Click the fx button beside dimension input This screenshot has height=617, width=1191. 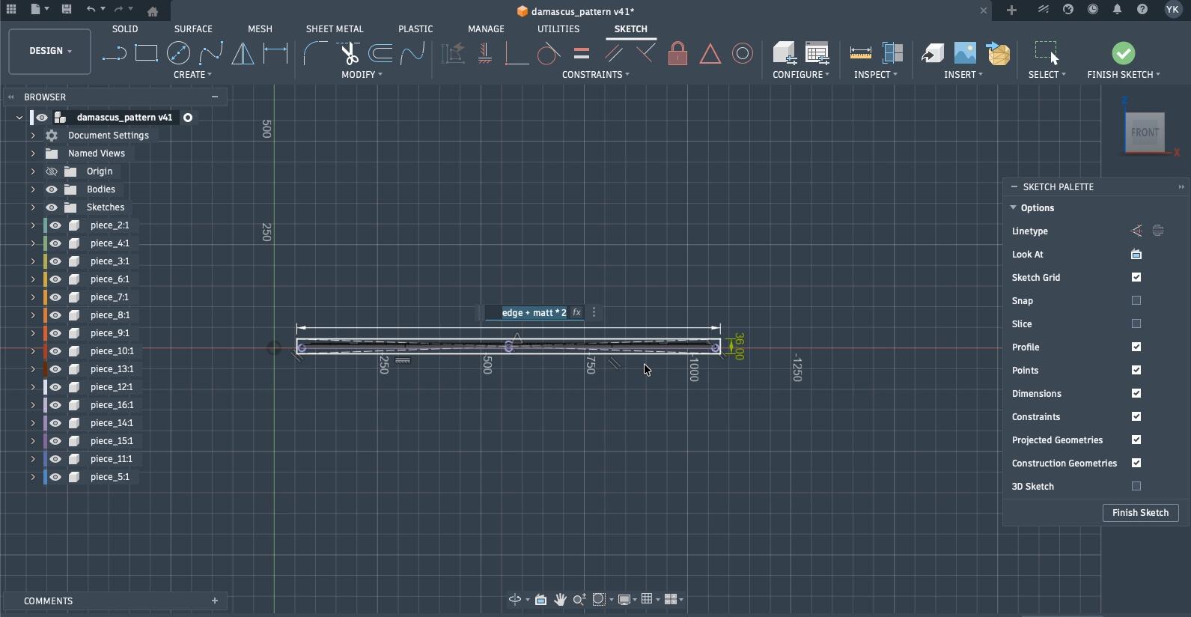[x=576, y=313]
